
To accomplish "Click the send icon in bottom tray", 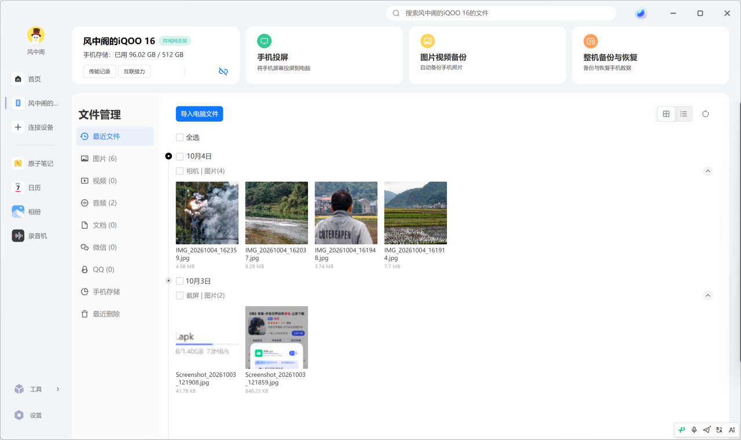I will [x=707, y=430].
